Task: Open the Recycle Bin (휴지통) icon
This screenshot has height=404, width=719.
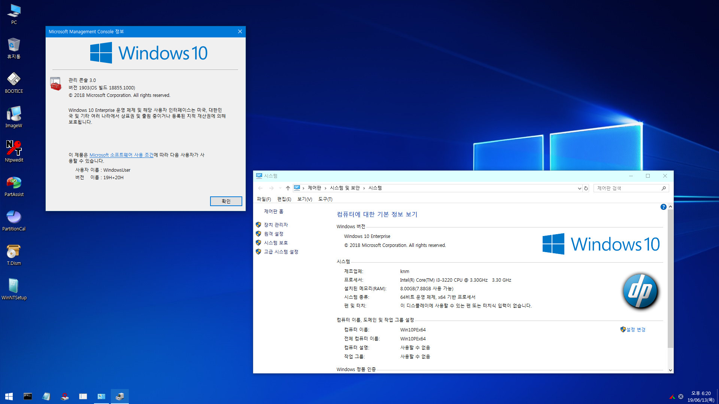Action: pyautogui.click(x=14, y=48)
